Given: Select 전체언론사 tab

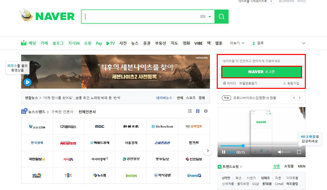Looking at the screenshot, I should tap(87, 112).
